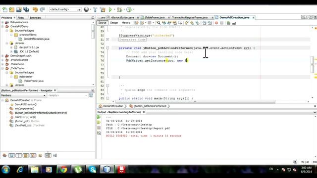The height and width of the screenshot is (178, 317).
Task: Click the Debug Project icon
Action: coord(119,9)
